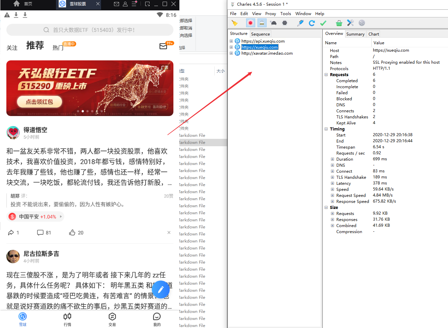This screenshot has height=328, width=448.
Task: Expand the Responses row under Size
Action: (332, 219)
